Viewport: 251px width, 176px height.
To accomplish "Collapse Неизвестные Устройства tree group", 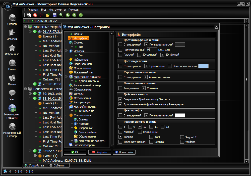I will tap(26, 89).
